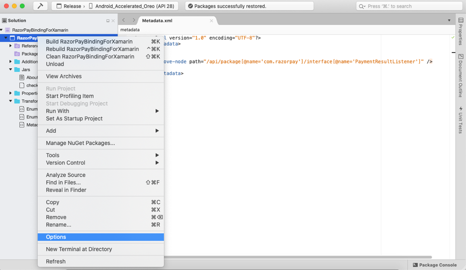Open the Unit Tests side pad
This screenshot has width=466, height=270.
coord(461,120)
